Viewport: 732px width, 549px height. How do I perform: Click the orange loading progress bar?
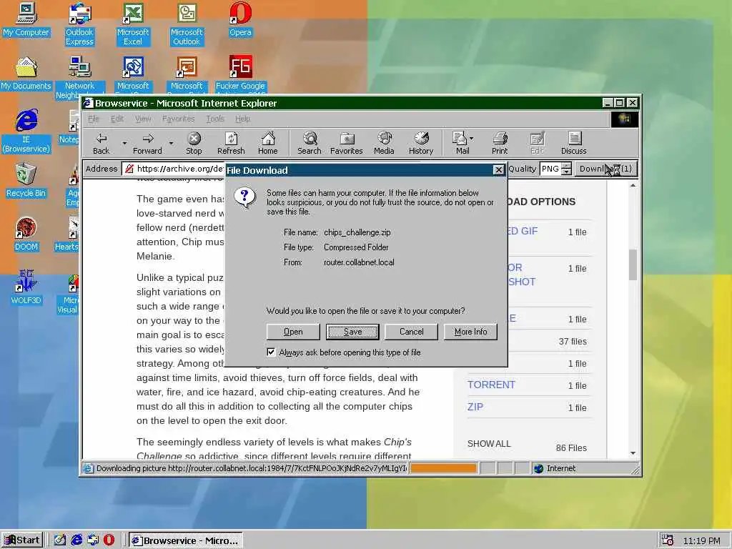tap(443, 468)
